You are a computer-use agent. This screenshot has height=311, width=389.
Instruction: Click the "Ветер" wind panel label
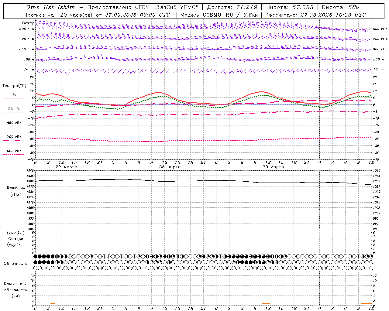click(x=28, y=23)
